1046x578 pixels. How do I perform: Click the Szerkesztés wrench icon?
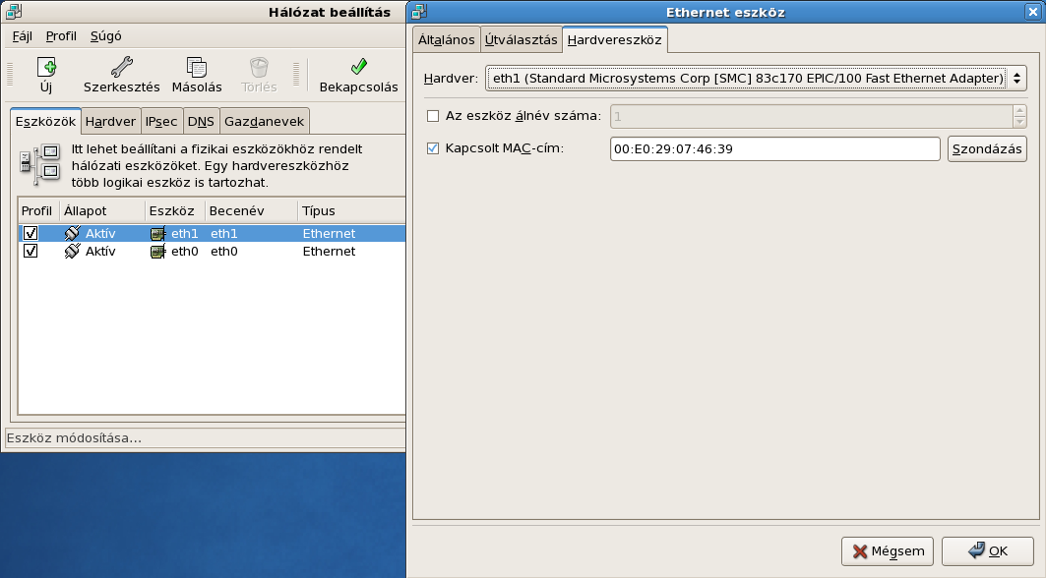(x=121, y=68)
